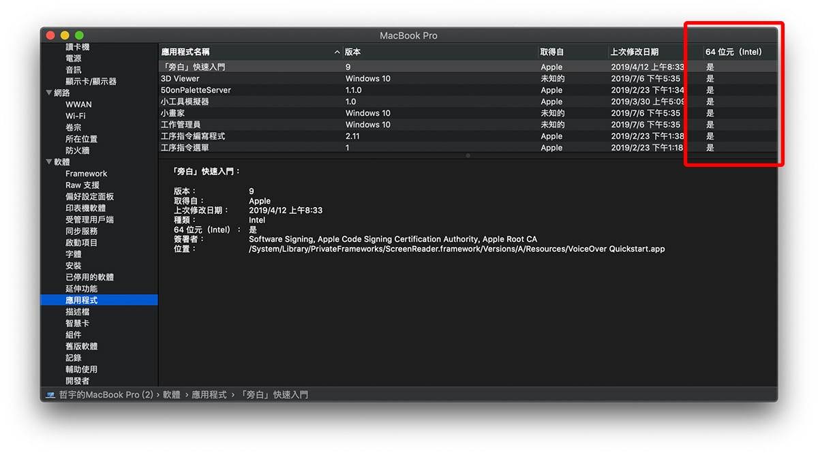The width and height of the screenshot is (818, 455).
Task: Click 應用程式 segment in path bar
Action: point(209,395)
